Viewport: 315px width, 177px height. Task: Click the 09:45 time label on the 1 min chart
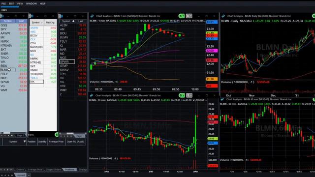click(x=137, y=89)
